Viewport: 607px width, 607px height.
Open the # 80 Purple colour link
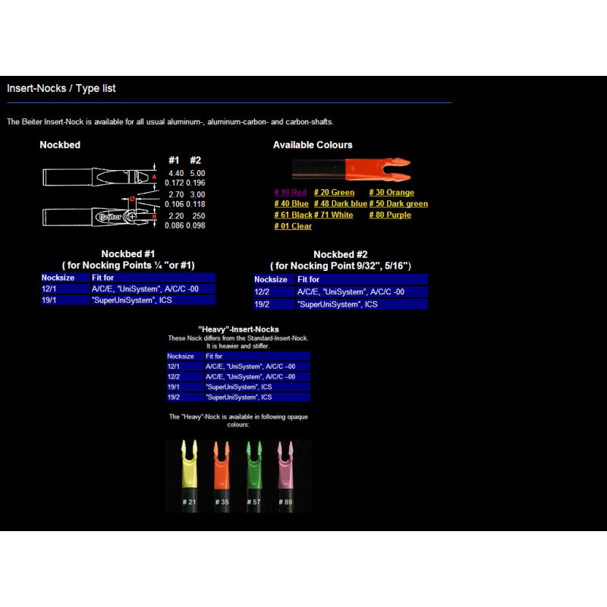(x=390, y=215)
